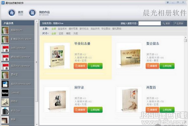This screenshot has width=188, height=126.
Task: Select the 相册 Album category icon
Action: 5,30
